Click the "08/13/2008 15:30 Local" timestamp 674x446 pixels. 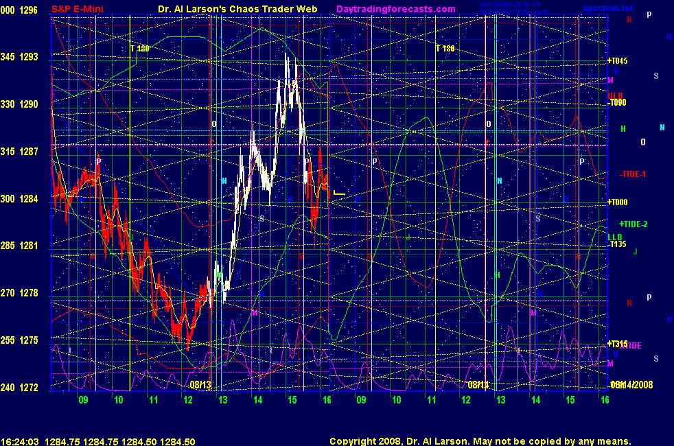[514, 12]
